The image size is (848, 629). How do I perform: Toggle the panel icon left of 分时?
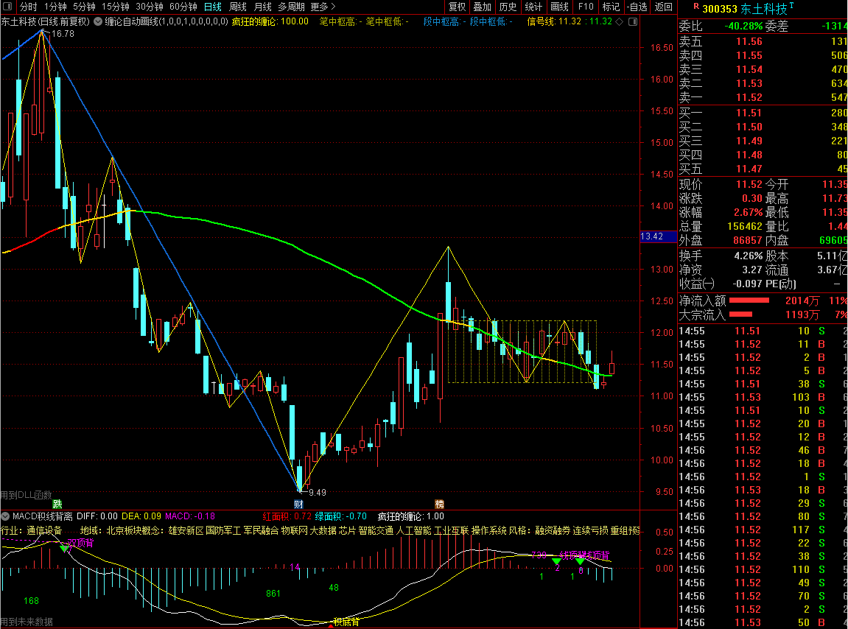point(7,7)
